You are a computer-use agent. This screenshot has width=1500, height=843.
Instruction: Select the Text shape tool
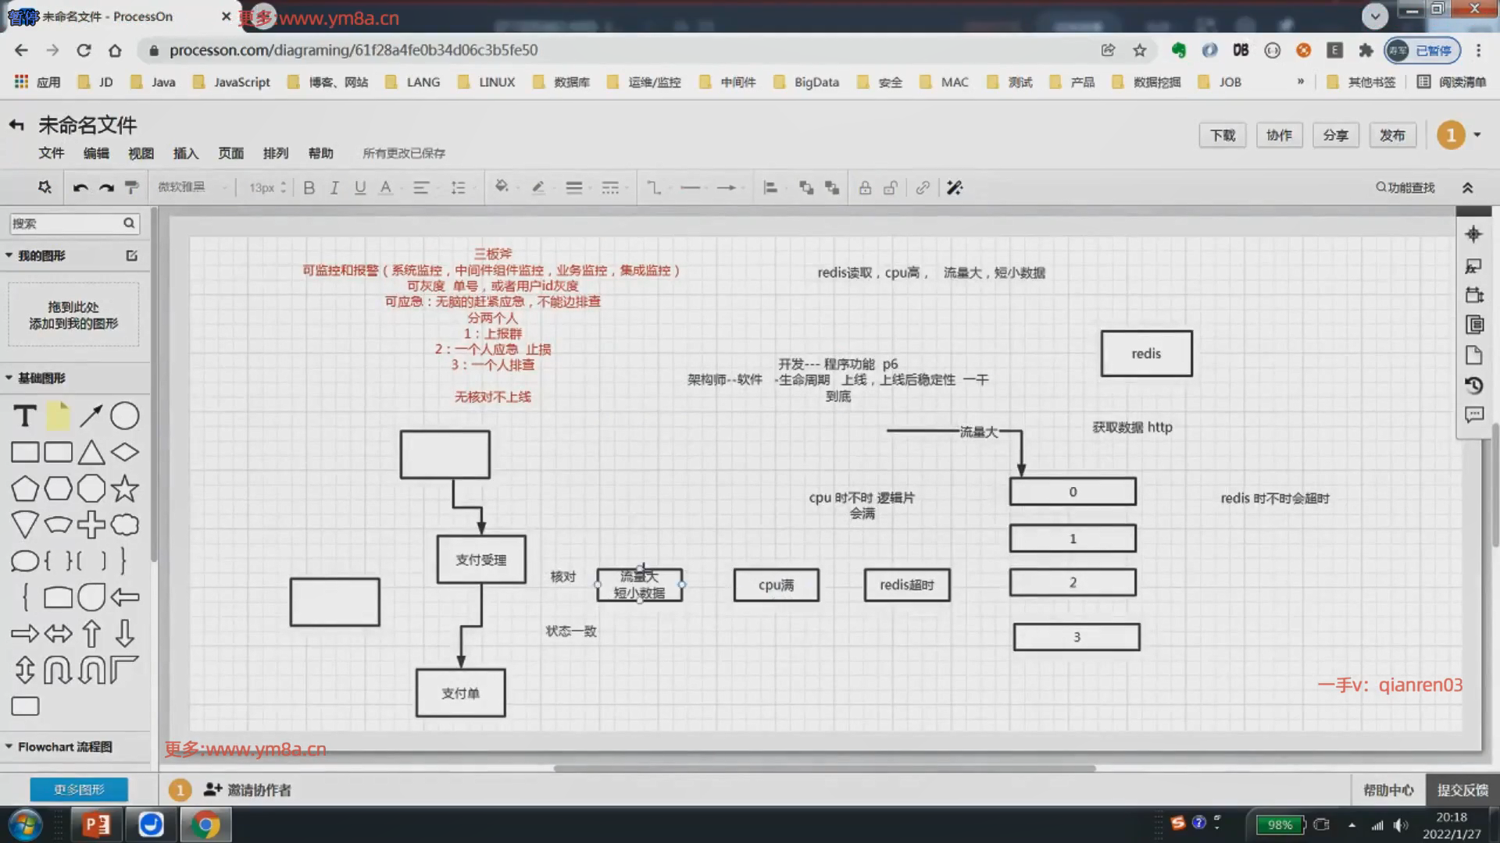25,416
